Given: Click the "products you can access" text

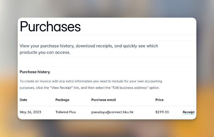Looking at the screenshot, I should point(45,52).
